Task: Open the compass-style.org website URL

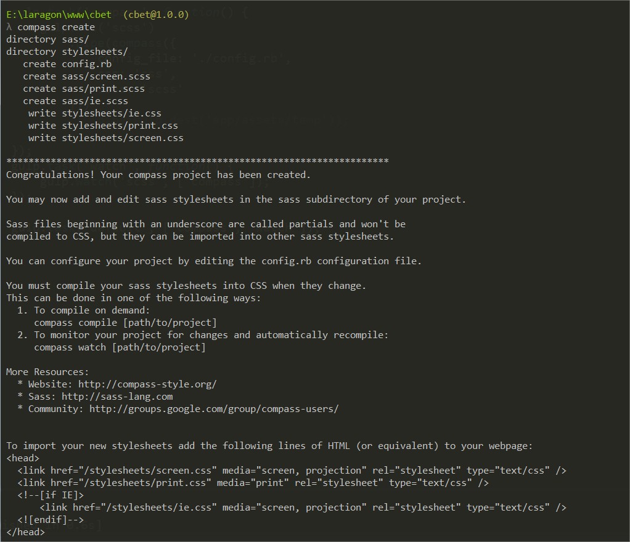Action: [147, 384]
